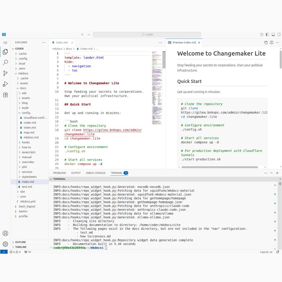Viewport: 282px width, 282px height.
Task: Click the Accounts icon in activity bar
Action: (x=5, y=233)
